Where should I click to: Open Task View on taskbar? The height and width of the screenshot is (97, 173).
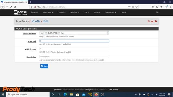[x=59, y=95]
